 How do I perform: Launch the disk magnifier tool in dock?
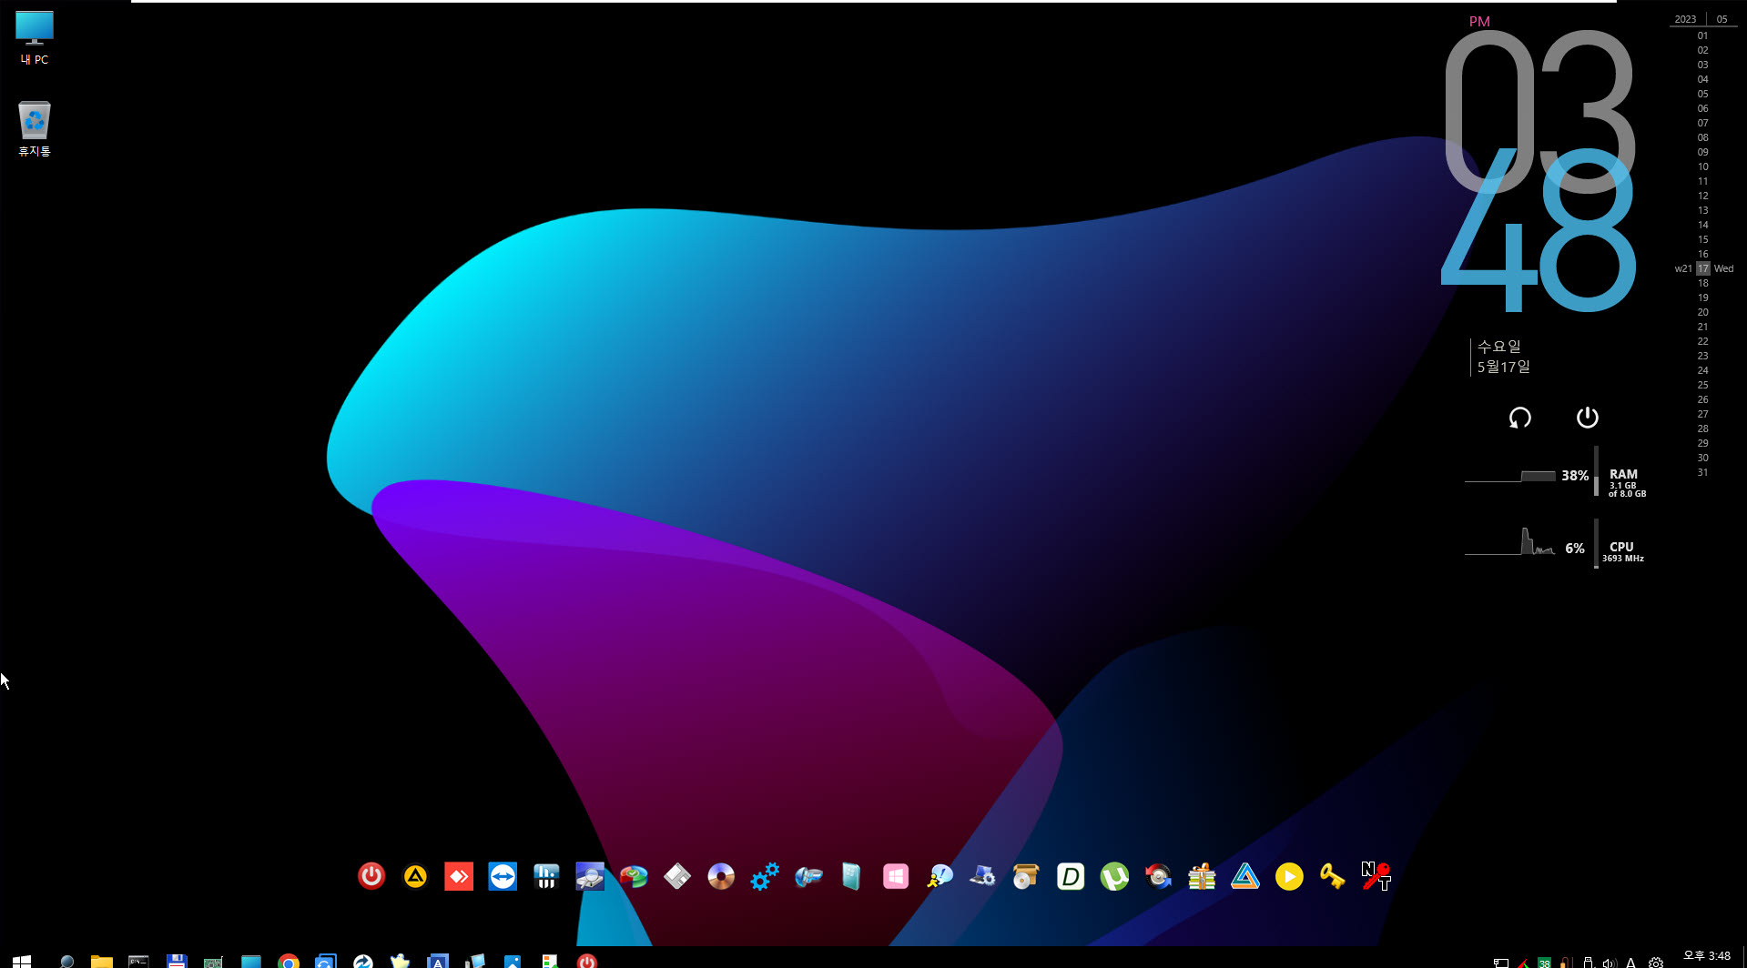click(590, 876)
